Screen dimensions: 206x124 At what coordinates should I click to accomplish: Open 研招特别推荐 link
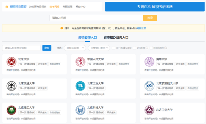point(19,6)
